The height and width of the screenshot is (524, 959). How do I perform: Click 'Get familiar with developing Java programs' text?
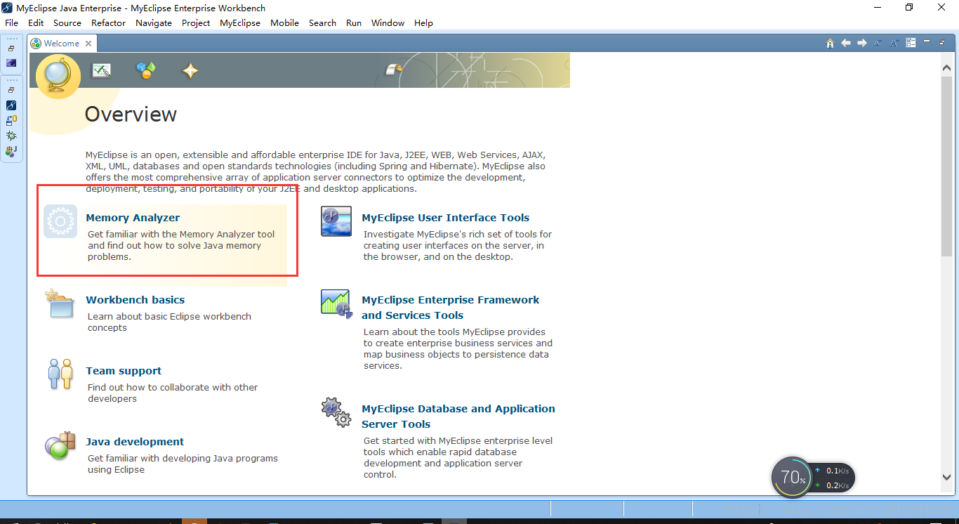tap(183, 464)
